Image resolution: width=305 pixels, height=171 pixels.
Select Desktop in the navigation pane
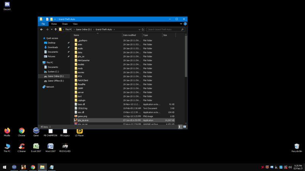pos(51,43)
